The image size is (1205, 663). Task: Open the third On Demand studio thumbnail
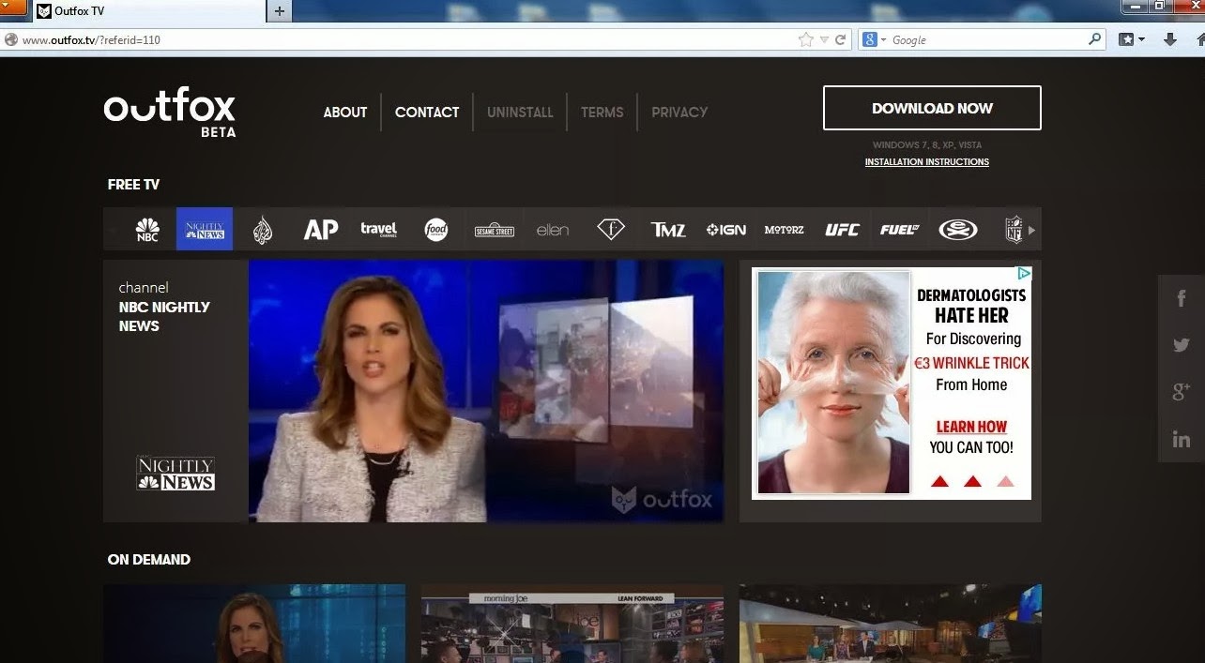(x=891, y=624)
